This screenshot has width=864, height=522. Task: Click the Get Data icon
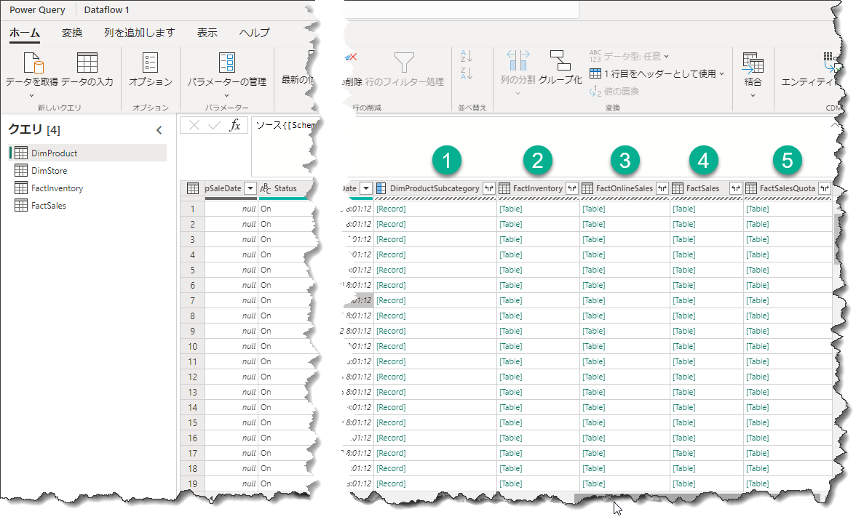(33, 63)
